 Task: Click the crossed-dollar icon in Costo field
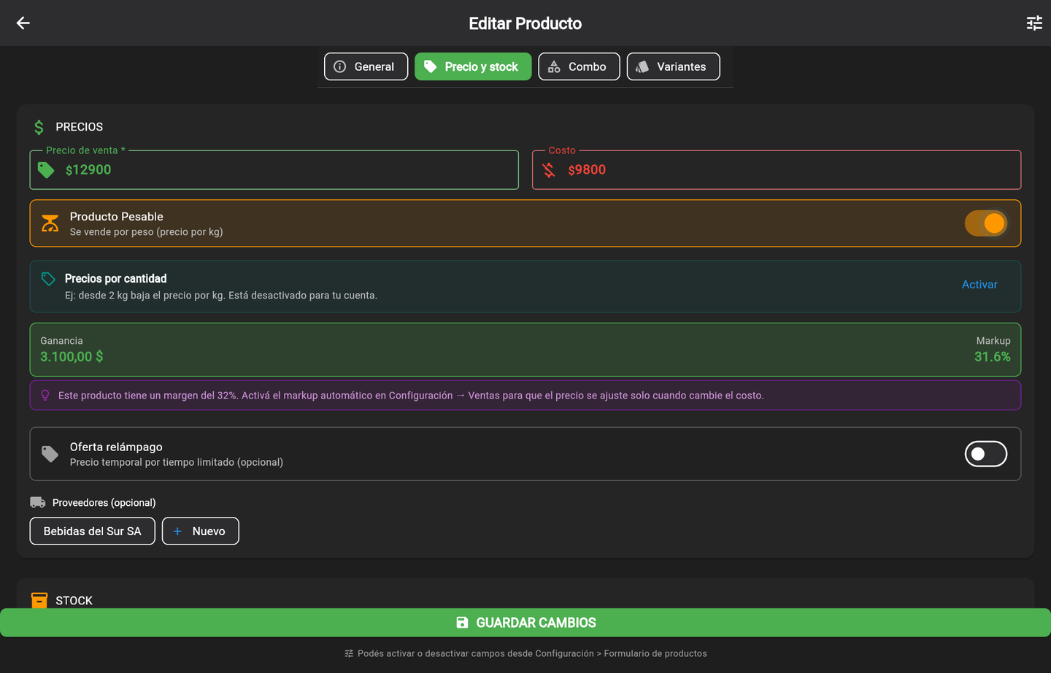click(x=549, y=170)
